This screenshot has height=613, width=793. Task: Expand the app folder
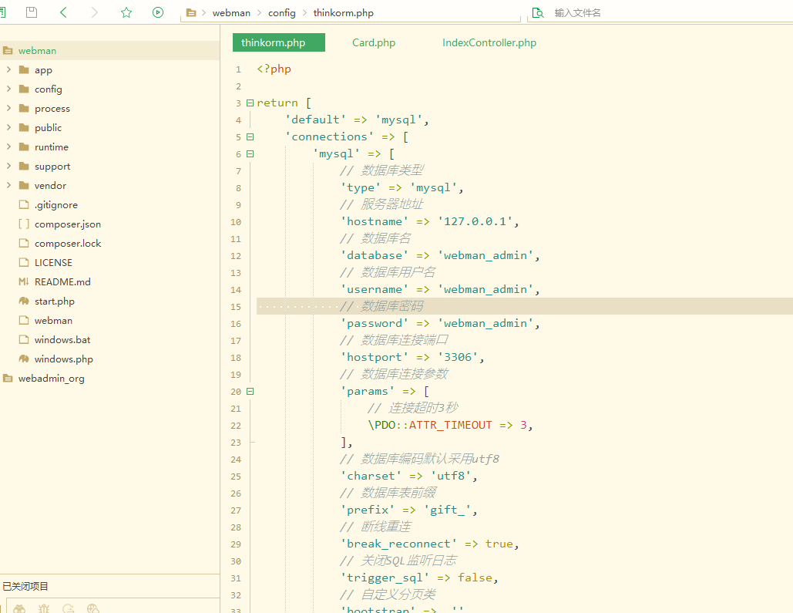pos(8,69)
